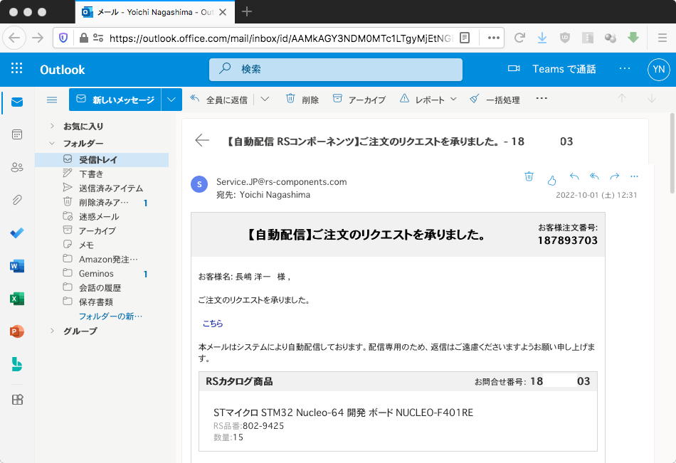
Task: Open the browser hamburger menu
Action: click(662, 38)
